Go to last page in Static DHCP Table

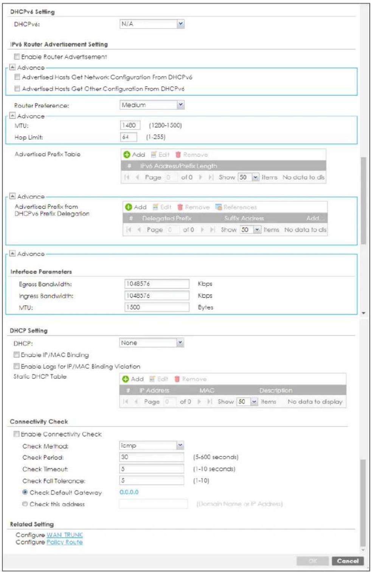pos(210,402)
